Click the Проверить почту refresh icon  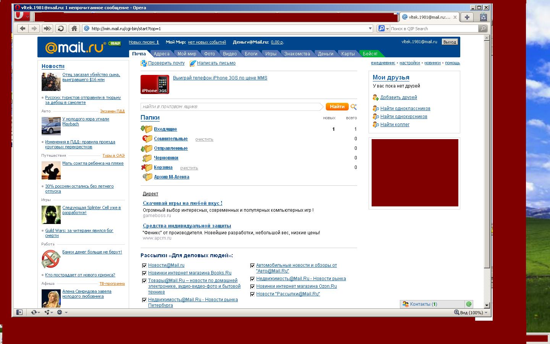click(x=144, y=63)
